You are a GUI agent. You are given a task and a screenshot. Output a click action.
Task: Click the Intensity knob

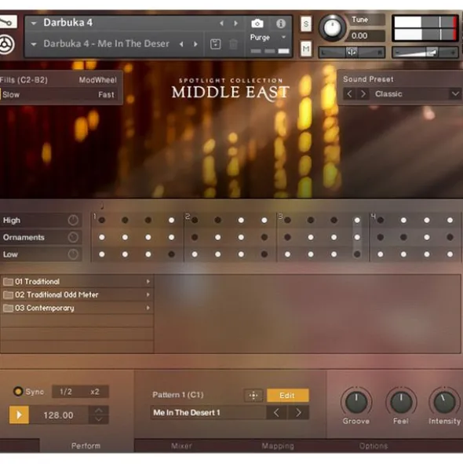pyautogui.click(x=444, y=402)
